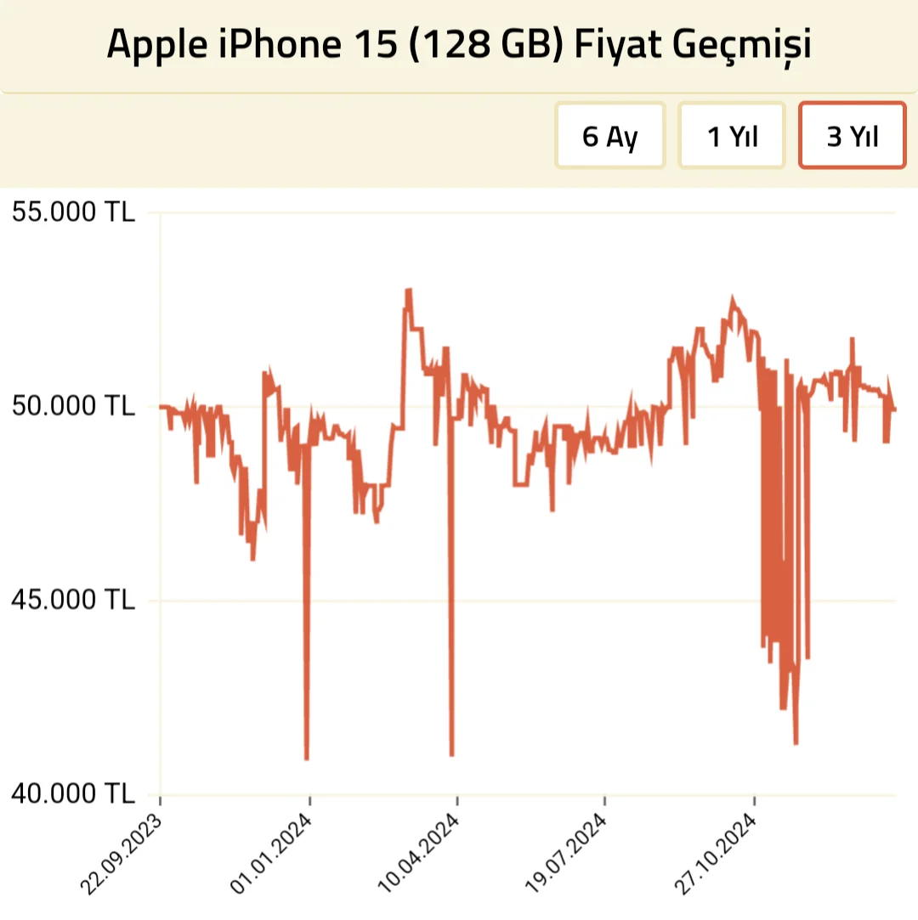This screenshot has height=920, width=918.
Task: Click the last point of the price line
Action: coord(895,409)
